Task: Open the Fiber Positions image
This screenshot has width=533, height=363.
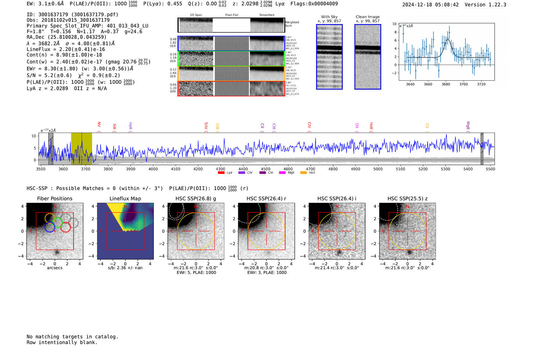Action: 55,231
